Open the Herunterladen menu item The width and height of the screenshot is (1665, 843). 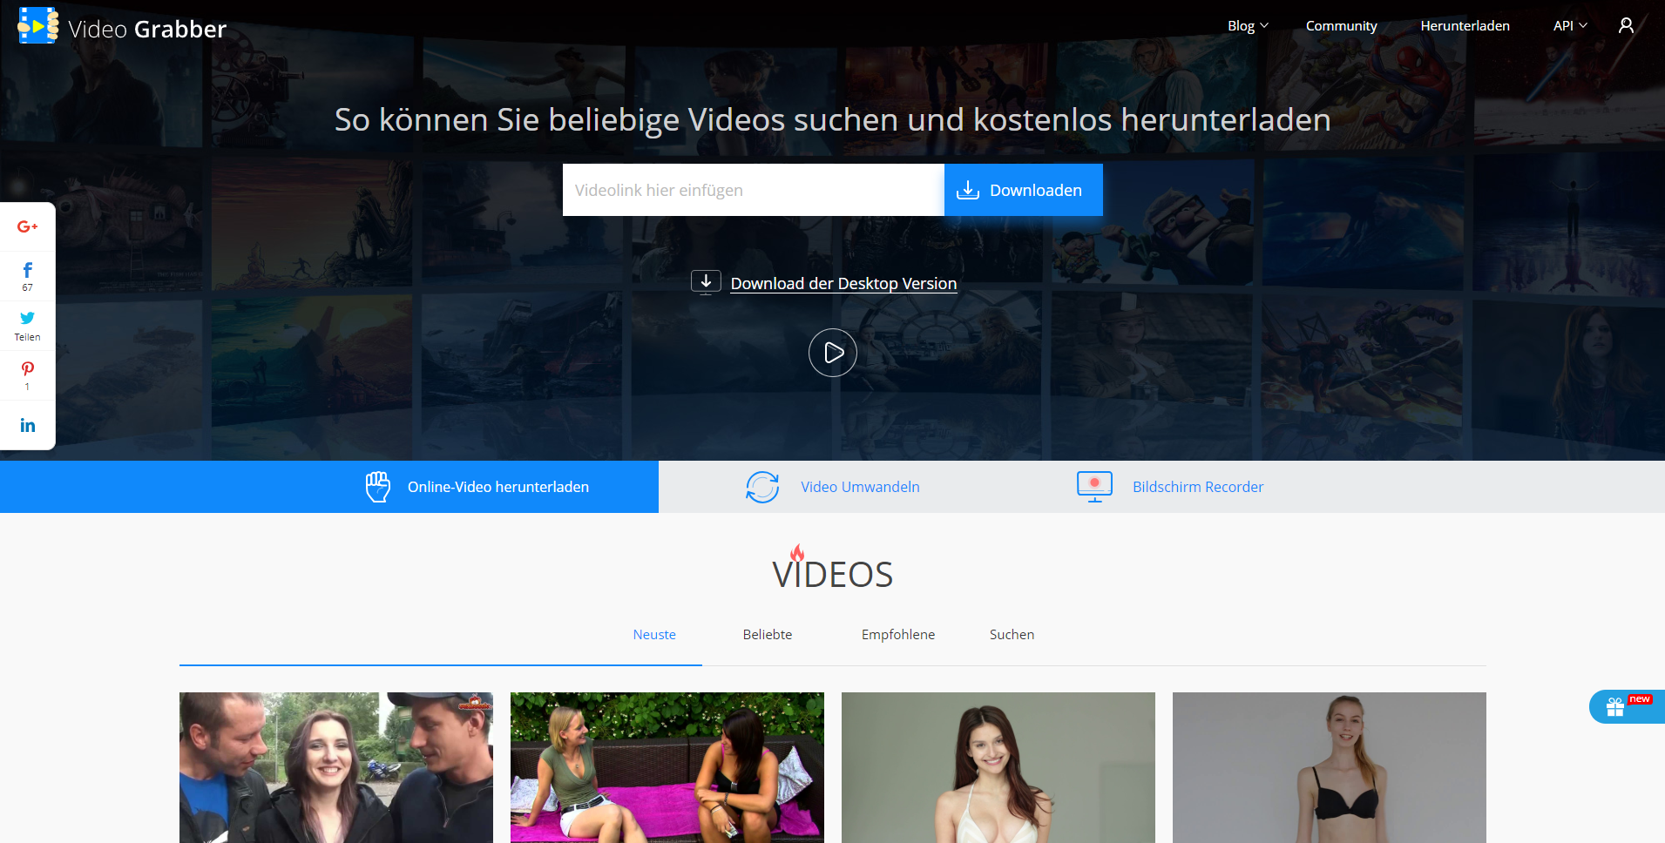pos(1465,26)
